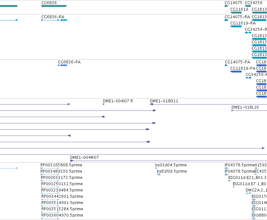This screenshot has width=267, height=220.
Task: Click the ESG011d.E21_B01 EST label
Action: pos(248,178)
